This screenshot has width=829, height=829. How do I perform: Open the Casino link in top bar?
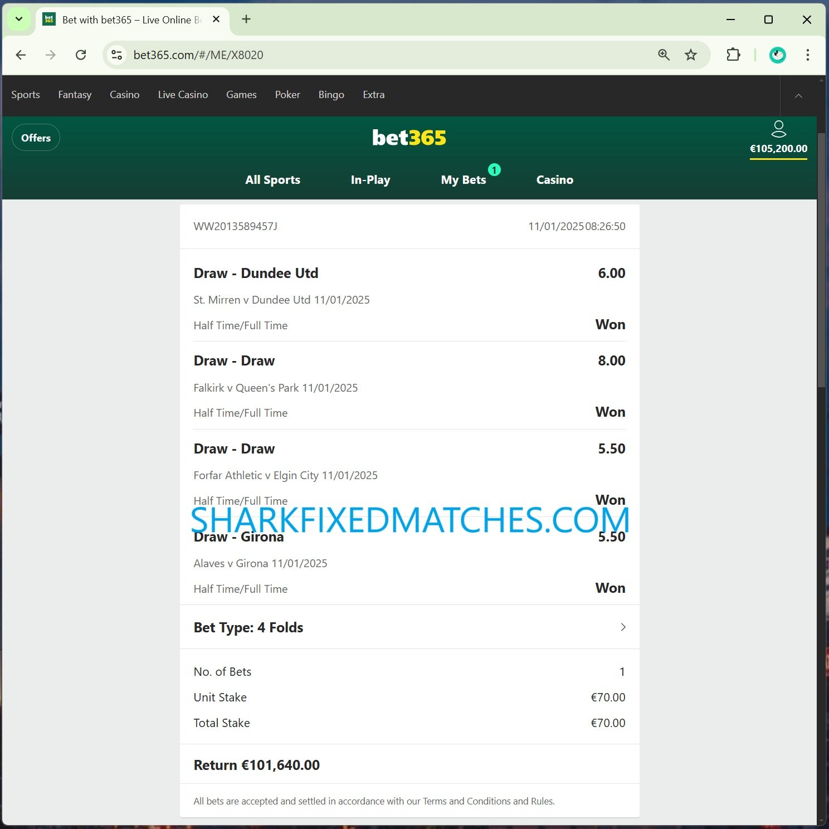point(125,95)
